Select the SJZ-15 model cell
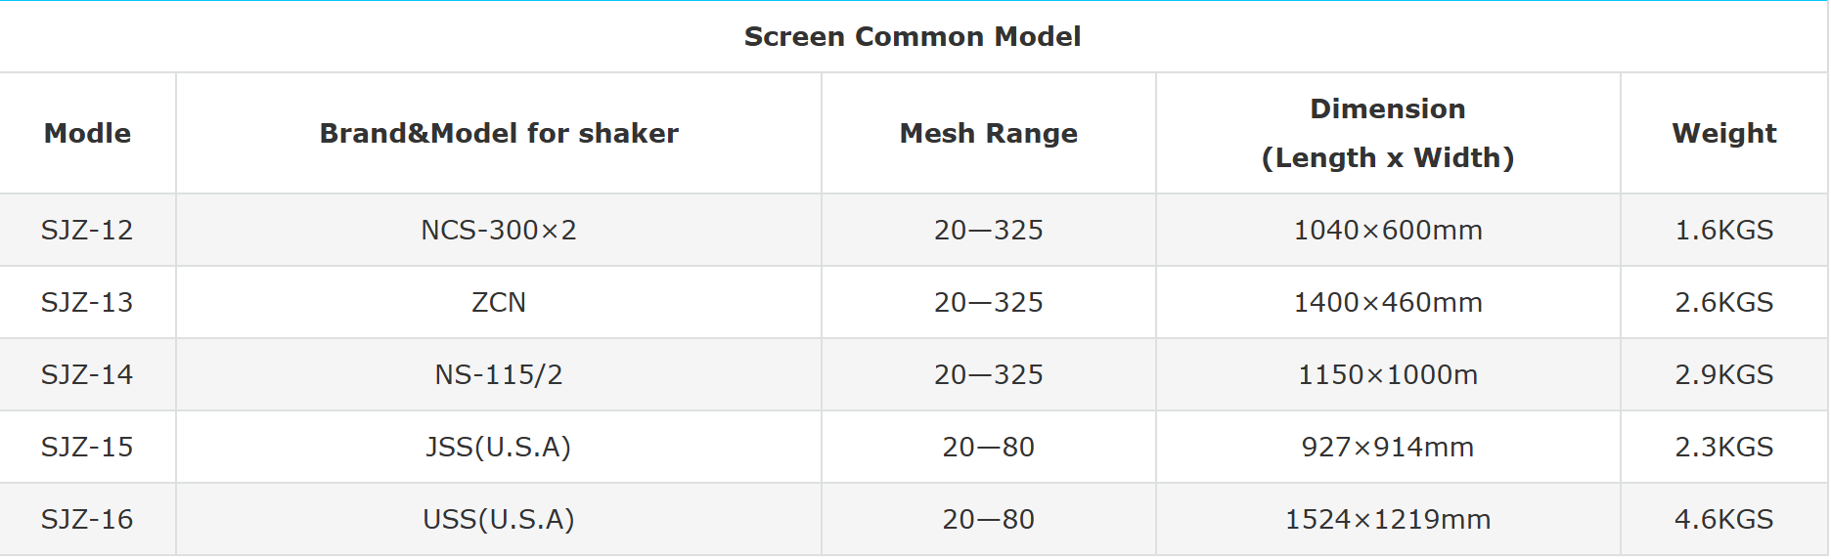This screenshot has width=1831, height=559. coord(87,447)
